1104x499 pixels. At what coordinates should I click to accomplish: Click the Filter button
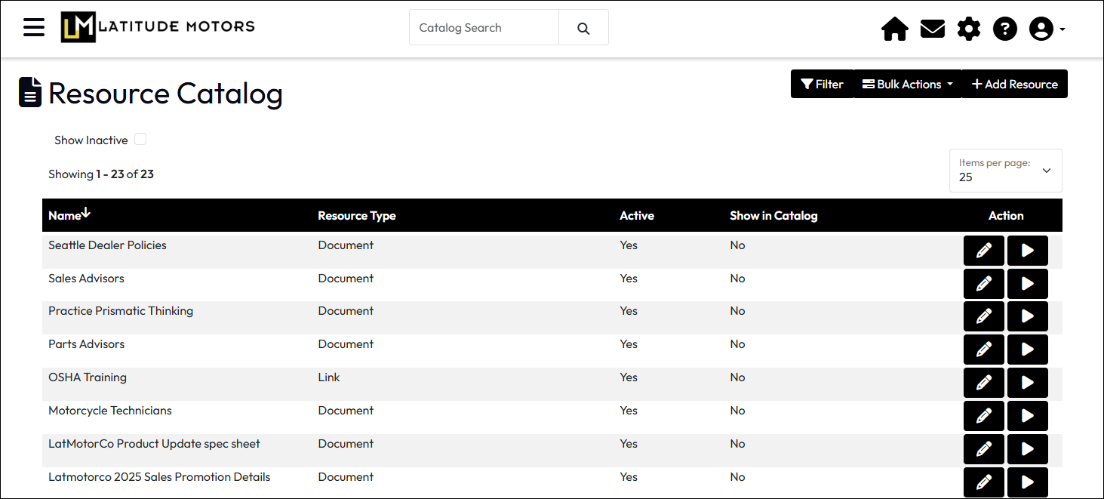coord(823,84)
